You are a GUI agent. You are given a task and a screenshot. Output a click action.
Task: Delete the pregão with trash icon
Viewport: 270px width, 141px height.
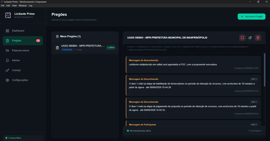258,38
